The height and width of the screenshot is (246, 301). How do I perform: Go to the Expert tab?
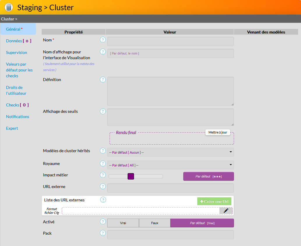[12, 128]
